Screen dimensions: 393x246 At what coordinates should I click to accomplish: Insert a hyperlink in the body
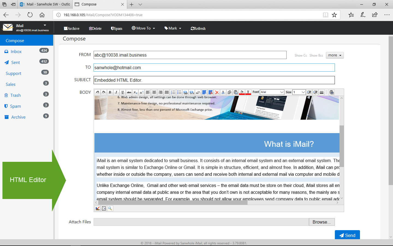186,92
